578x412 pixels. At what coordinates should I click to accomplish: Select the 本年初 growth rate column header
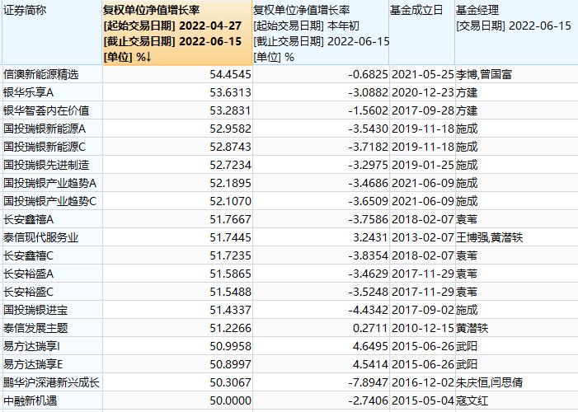pos(321,33)
